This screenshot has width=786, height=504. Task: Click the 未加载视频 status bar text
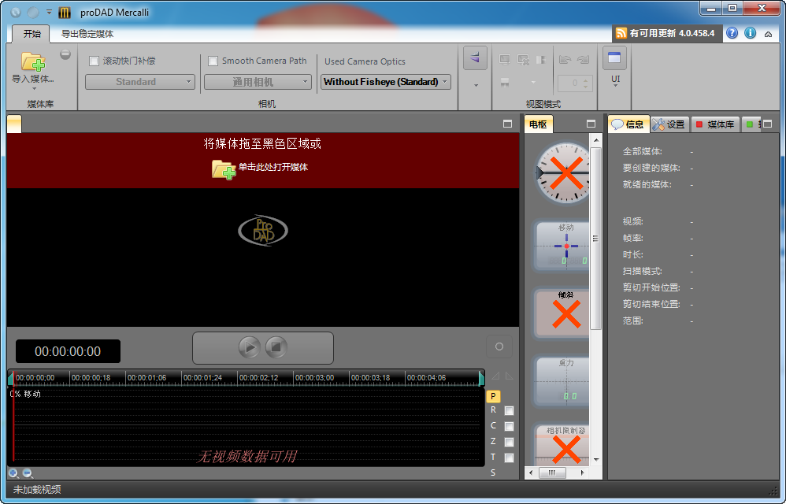coord(36,490)
